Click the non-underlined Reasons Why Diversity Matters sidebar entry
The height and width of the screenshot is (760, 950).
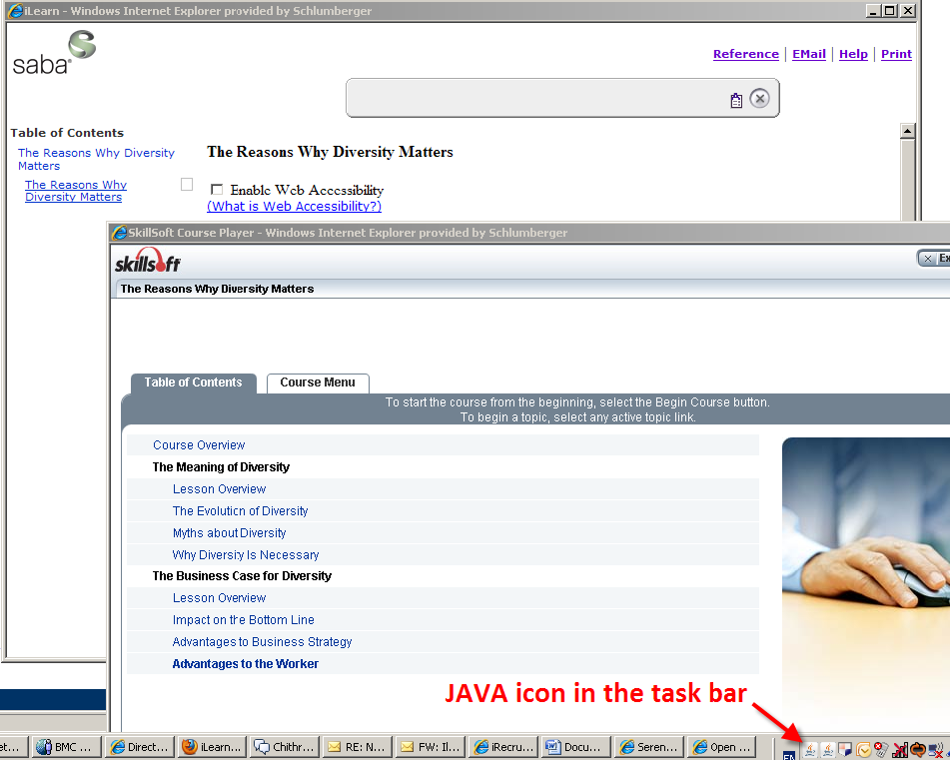pos(96,159)
